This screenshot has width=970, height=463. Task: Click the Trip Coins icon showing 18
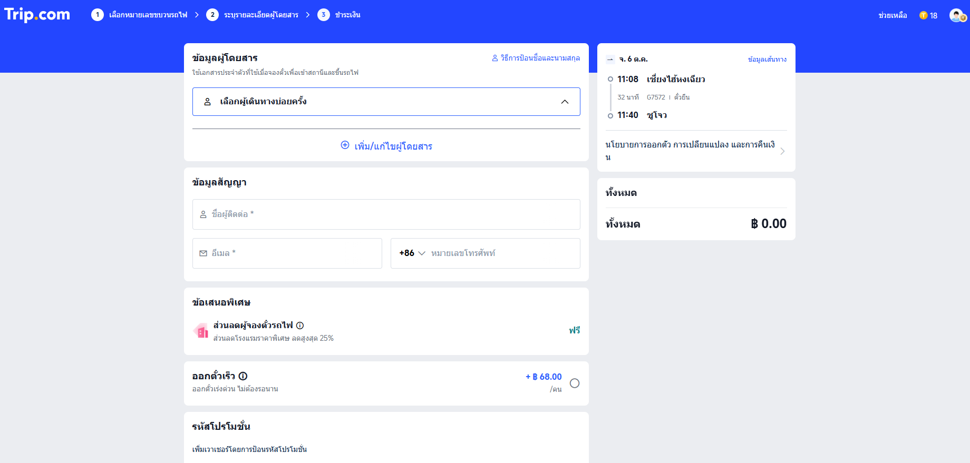click(x=924, y=15)
